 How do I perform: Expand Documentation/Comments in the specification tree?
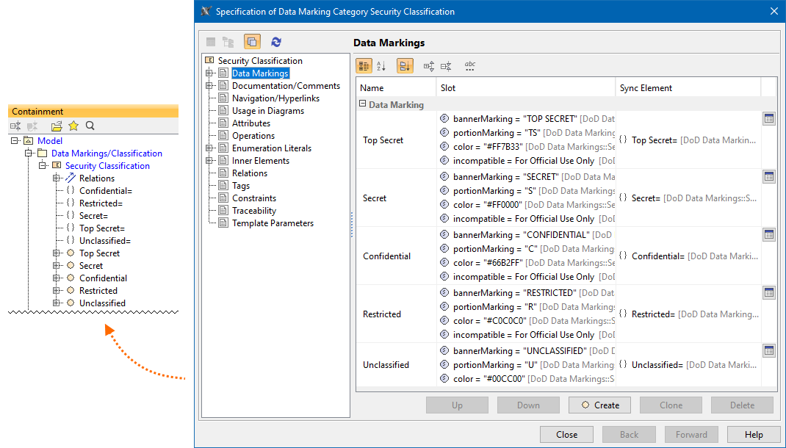click(x=209, y=86)
